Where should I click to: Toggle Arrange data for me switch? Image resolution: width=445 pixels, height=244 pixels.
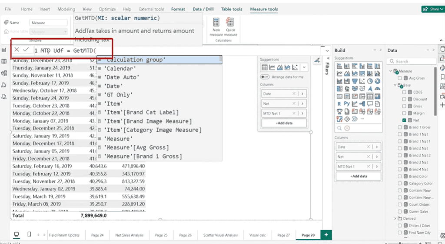coord(265,77)
